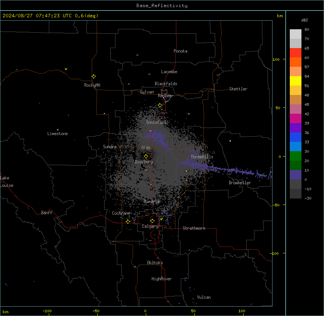The image size is (324, 316).
Task: Click the 2024/08/27 07:47:23 UTC timestamp
Action: click(x=37, y=16)
